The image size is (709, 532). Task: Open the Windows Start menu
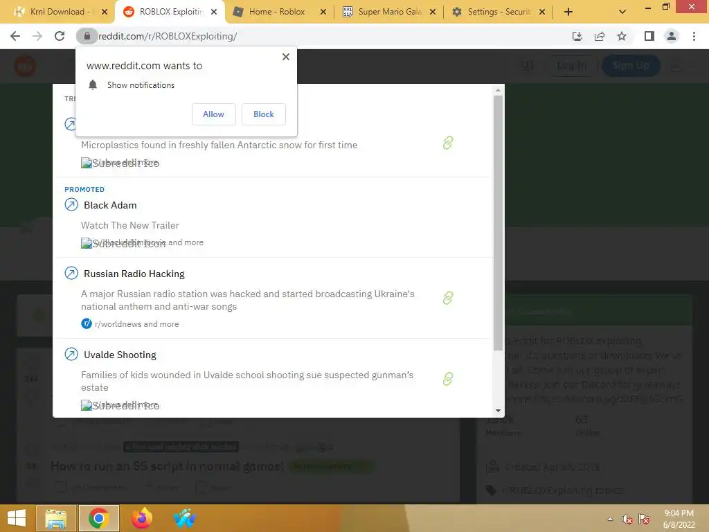[x=17, y=518]
